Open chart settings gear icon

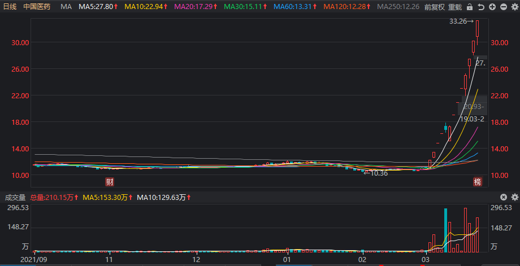click(x=514, y=7)
